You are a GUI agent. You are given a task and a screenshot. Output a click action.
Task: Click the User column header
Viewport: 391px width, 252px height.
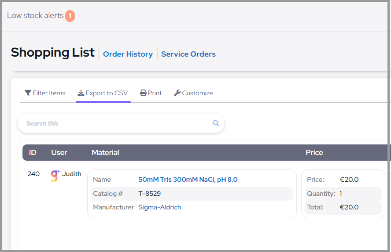tap(59, 153)
